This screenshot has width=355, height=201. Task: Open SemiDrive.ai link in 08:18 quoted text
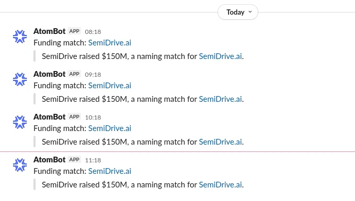[220, 56]
